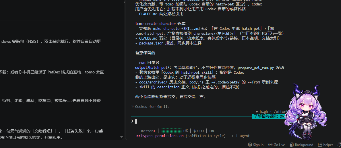341x148 pixels.
Task: Click the make-character/SKILL.md path after 完整版
Action: [x=176, y=28]
